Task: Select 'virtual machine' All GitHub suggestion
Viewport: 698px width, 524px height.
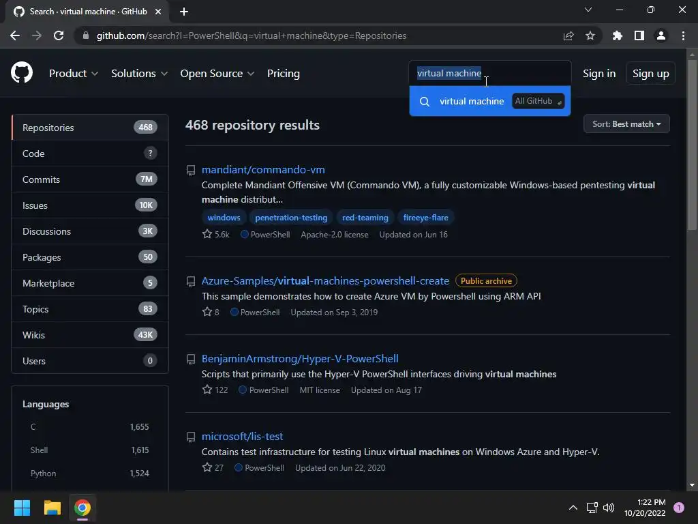Action: (x=490, y=101)
